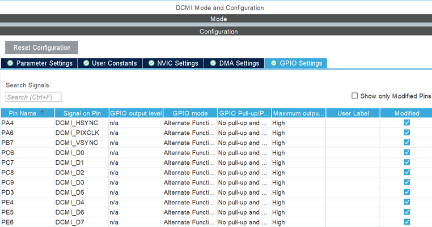Click the Pull-up cell for PB7
Viewport: 432px width, 227px height.
pos(244,143)
